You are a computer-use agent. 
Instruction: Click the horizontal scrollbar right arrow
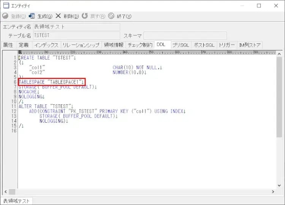click(273, 191)
